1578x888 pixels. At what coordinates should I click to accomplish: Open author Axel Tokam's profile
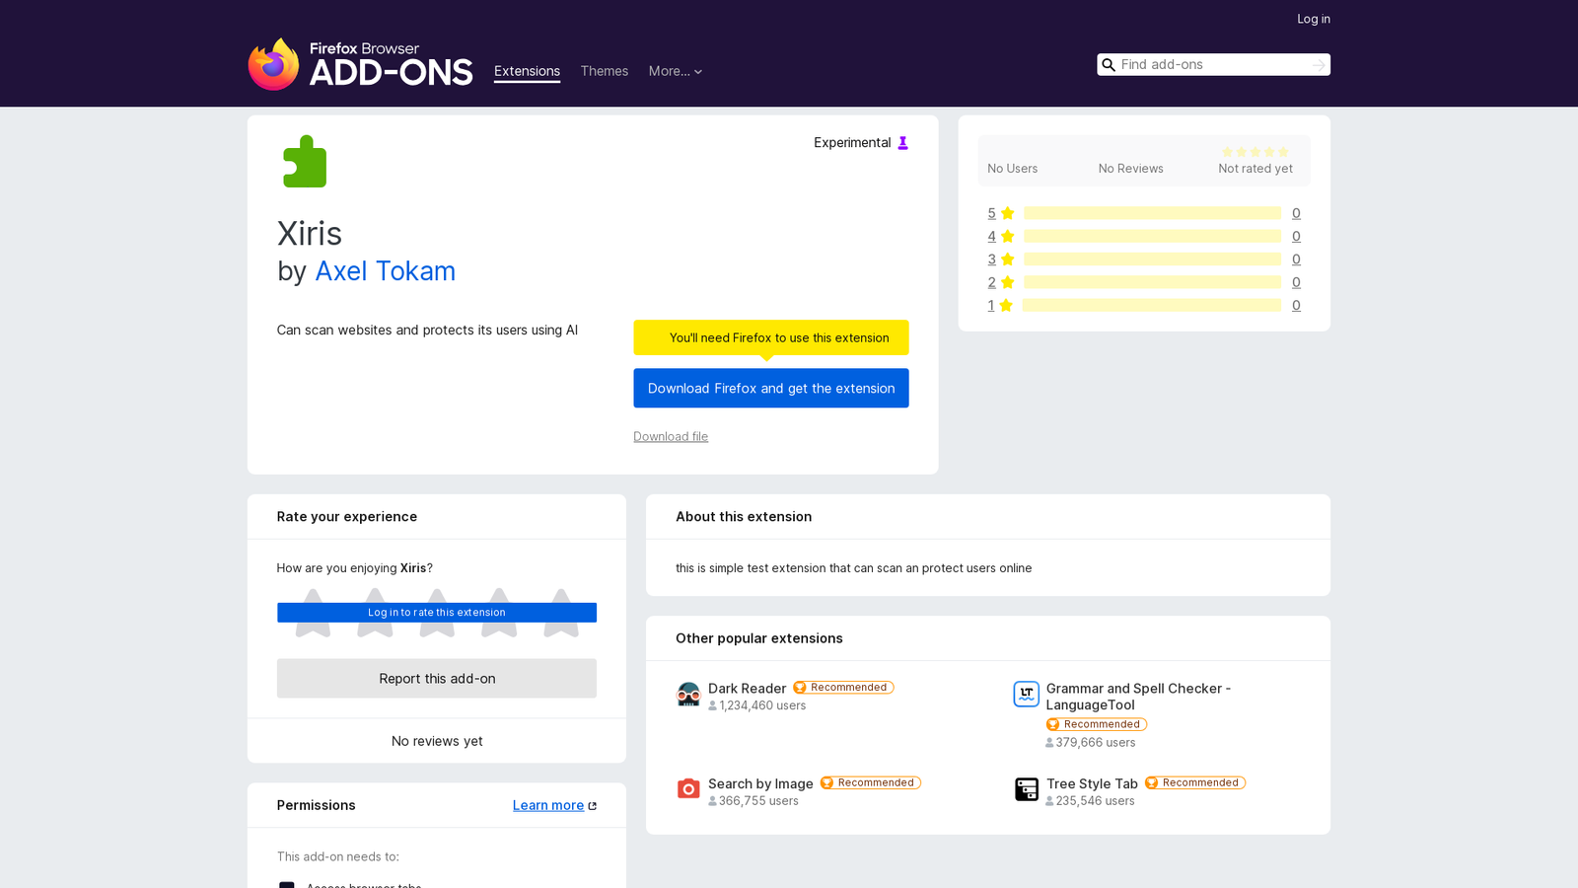click(x=386, y=271)
